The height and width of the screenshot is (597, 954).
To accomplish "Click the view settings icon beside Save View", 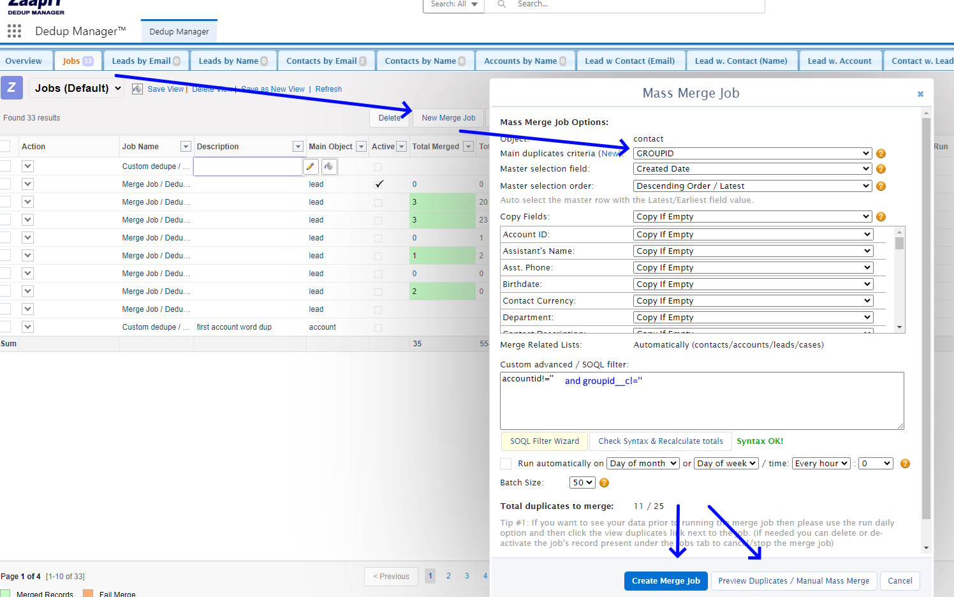I will point(137,89).
